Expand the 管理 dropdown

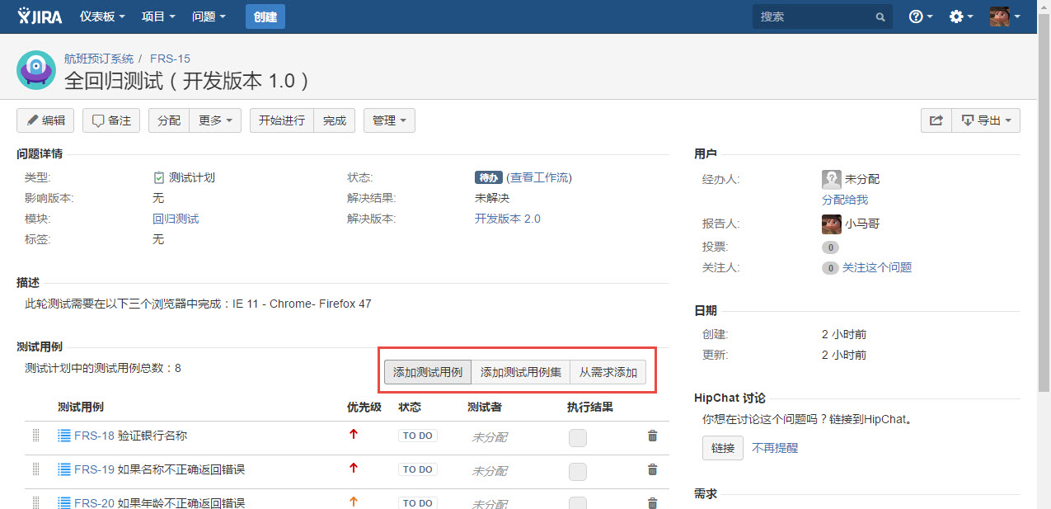coord(389,120)
